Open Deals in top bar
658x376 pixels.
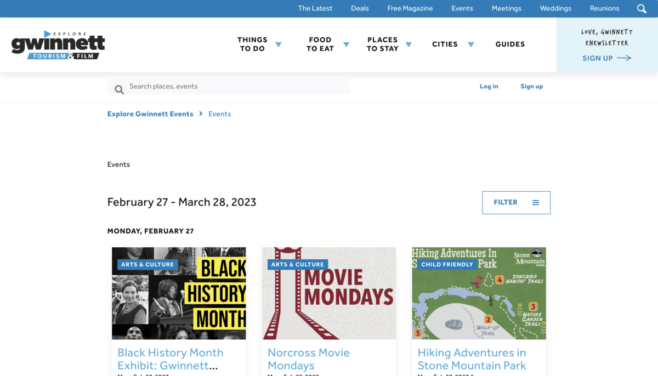pyautogui.click(x=360, y=8)
